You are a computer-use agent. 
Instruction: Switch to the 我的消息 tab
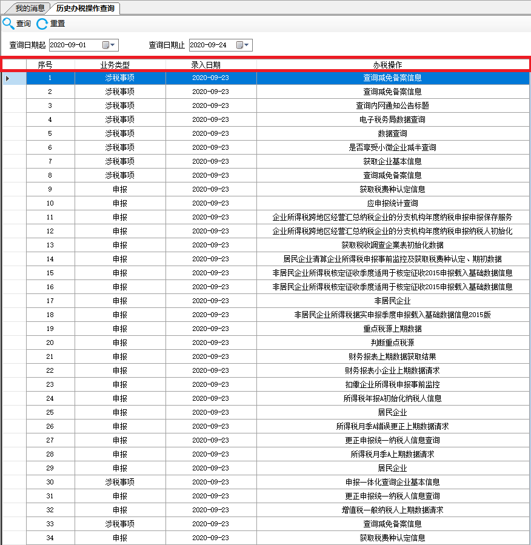tap(30, 8)
